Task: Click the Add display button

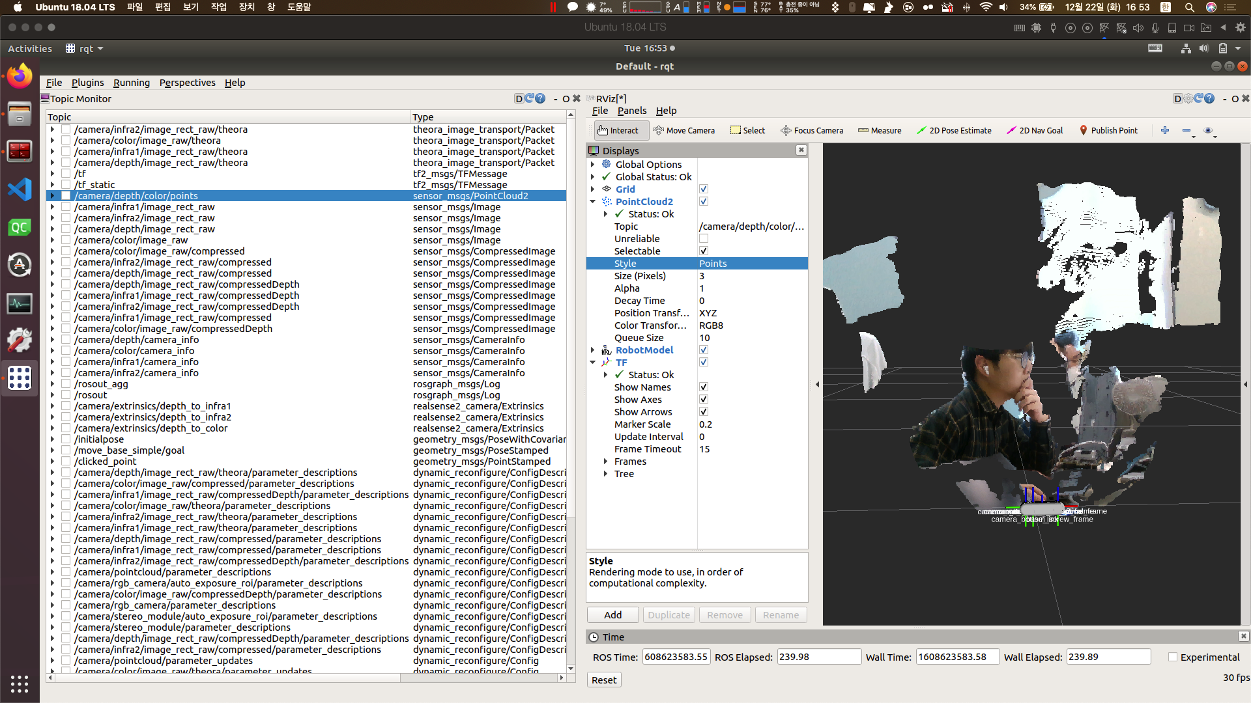Action: click(x=612, y=615)
